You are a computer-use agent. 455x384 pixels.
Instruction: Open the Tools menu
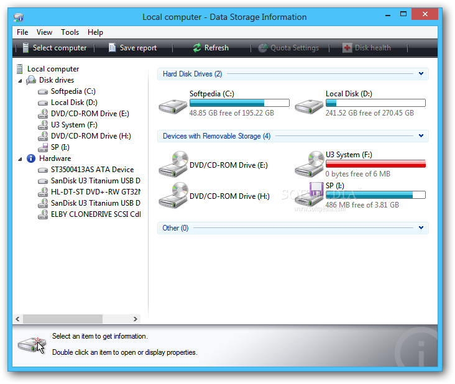point(70,32)
